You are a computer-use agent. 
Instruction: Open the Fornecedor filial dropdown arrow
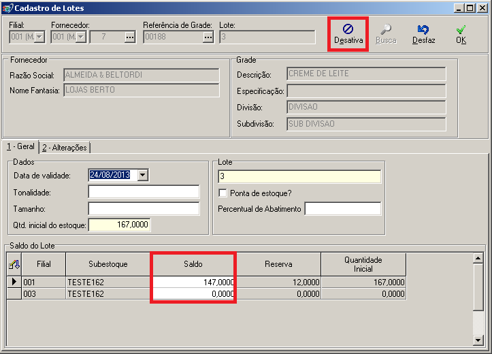(x=80, y=37)
